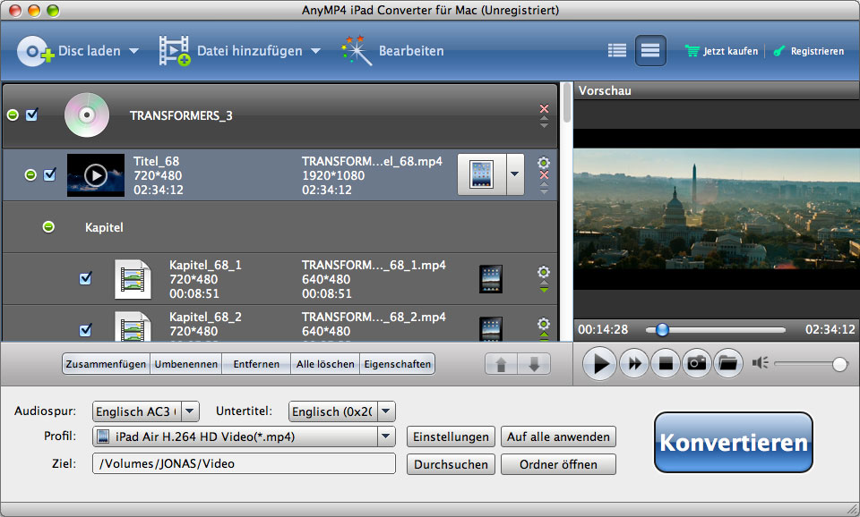This screenshot has width=860, height=517.
Task: Move item up with the arrow button
Action: click(502, 364)
